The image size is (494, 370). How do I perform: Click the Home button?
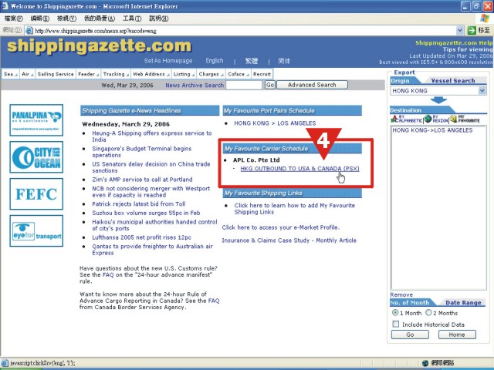(x=457, y=335)
